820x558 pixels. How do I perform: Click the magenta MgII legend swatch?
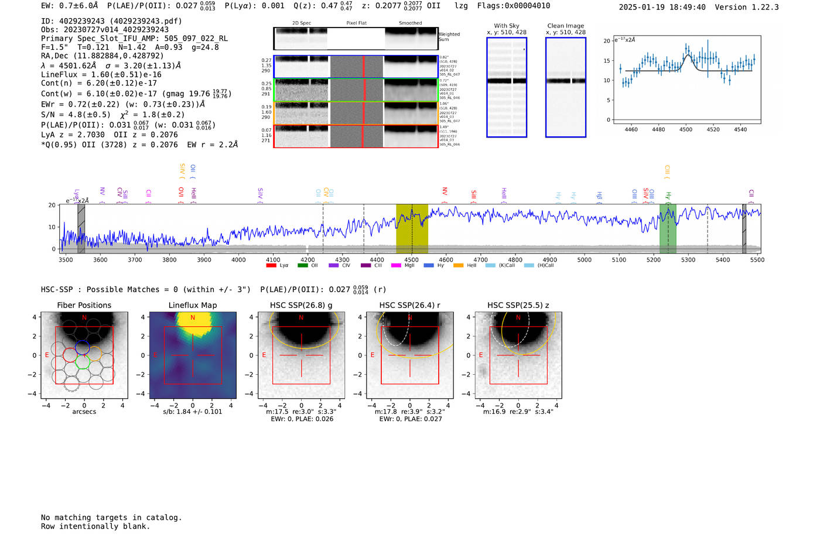[396, 265]
